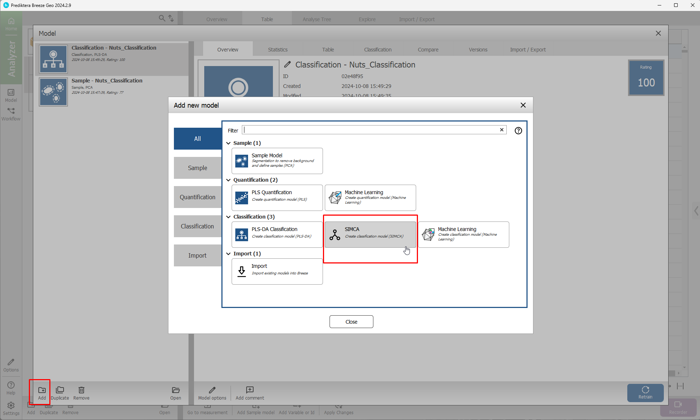
Task: Pick the Sample Model option
Action: pos(277,161)
